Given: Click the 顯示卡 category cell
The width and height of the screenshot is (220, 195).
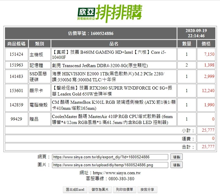Looking at the screenshot, I should [x=39, y=91].
